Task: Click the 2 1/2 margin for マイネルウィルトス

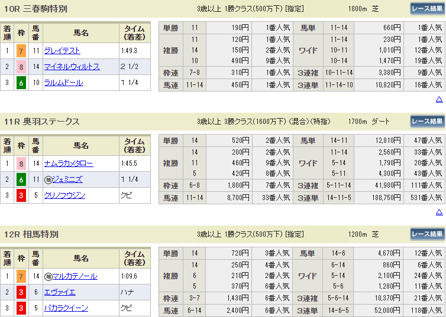Action: (x=130, y=67)
